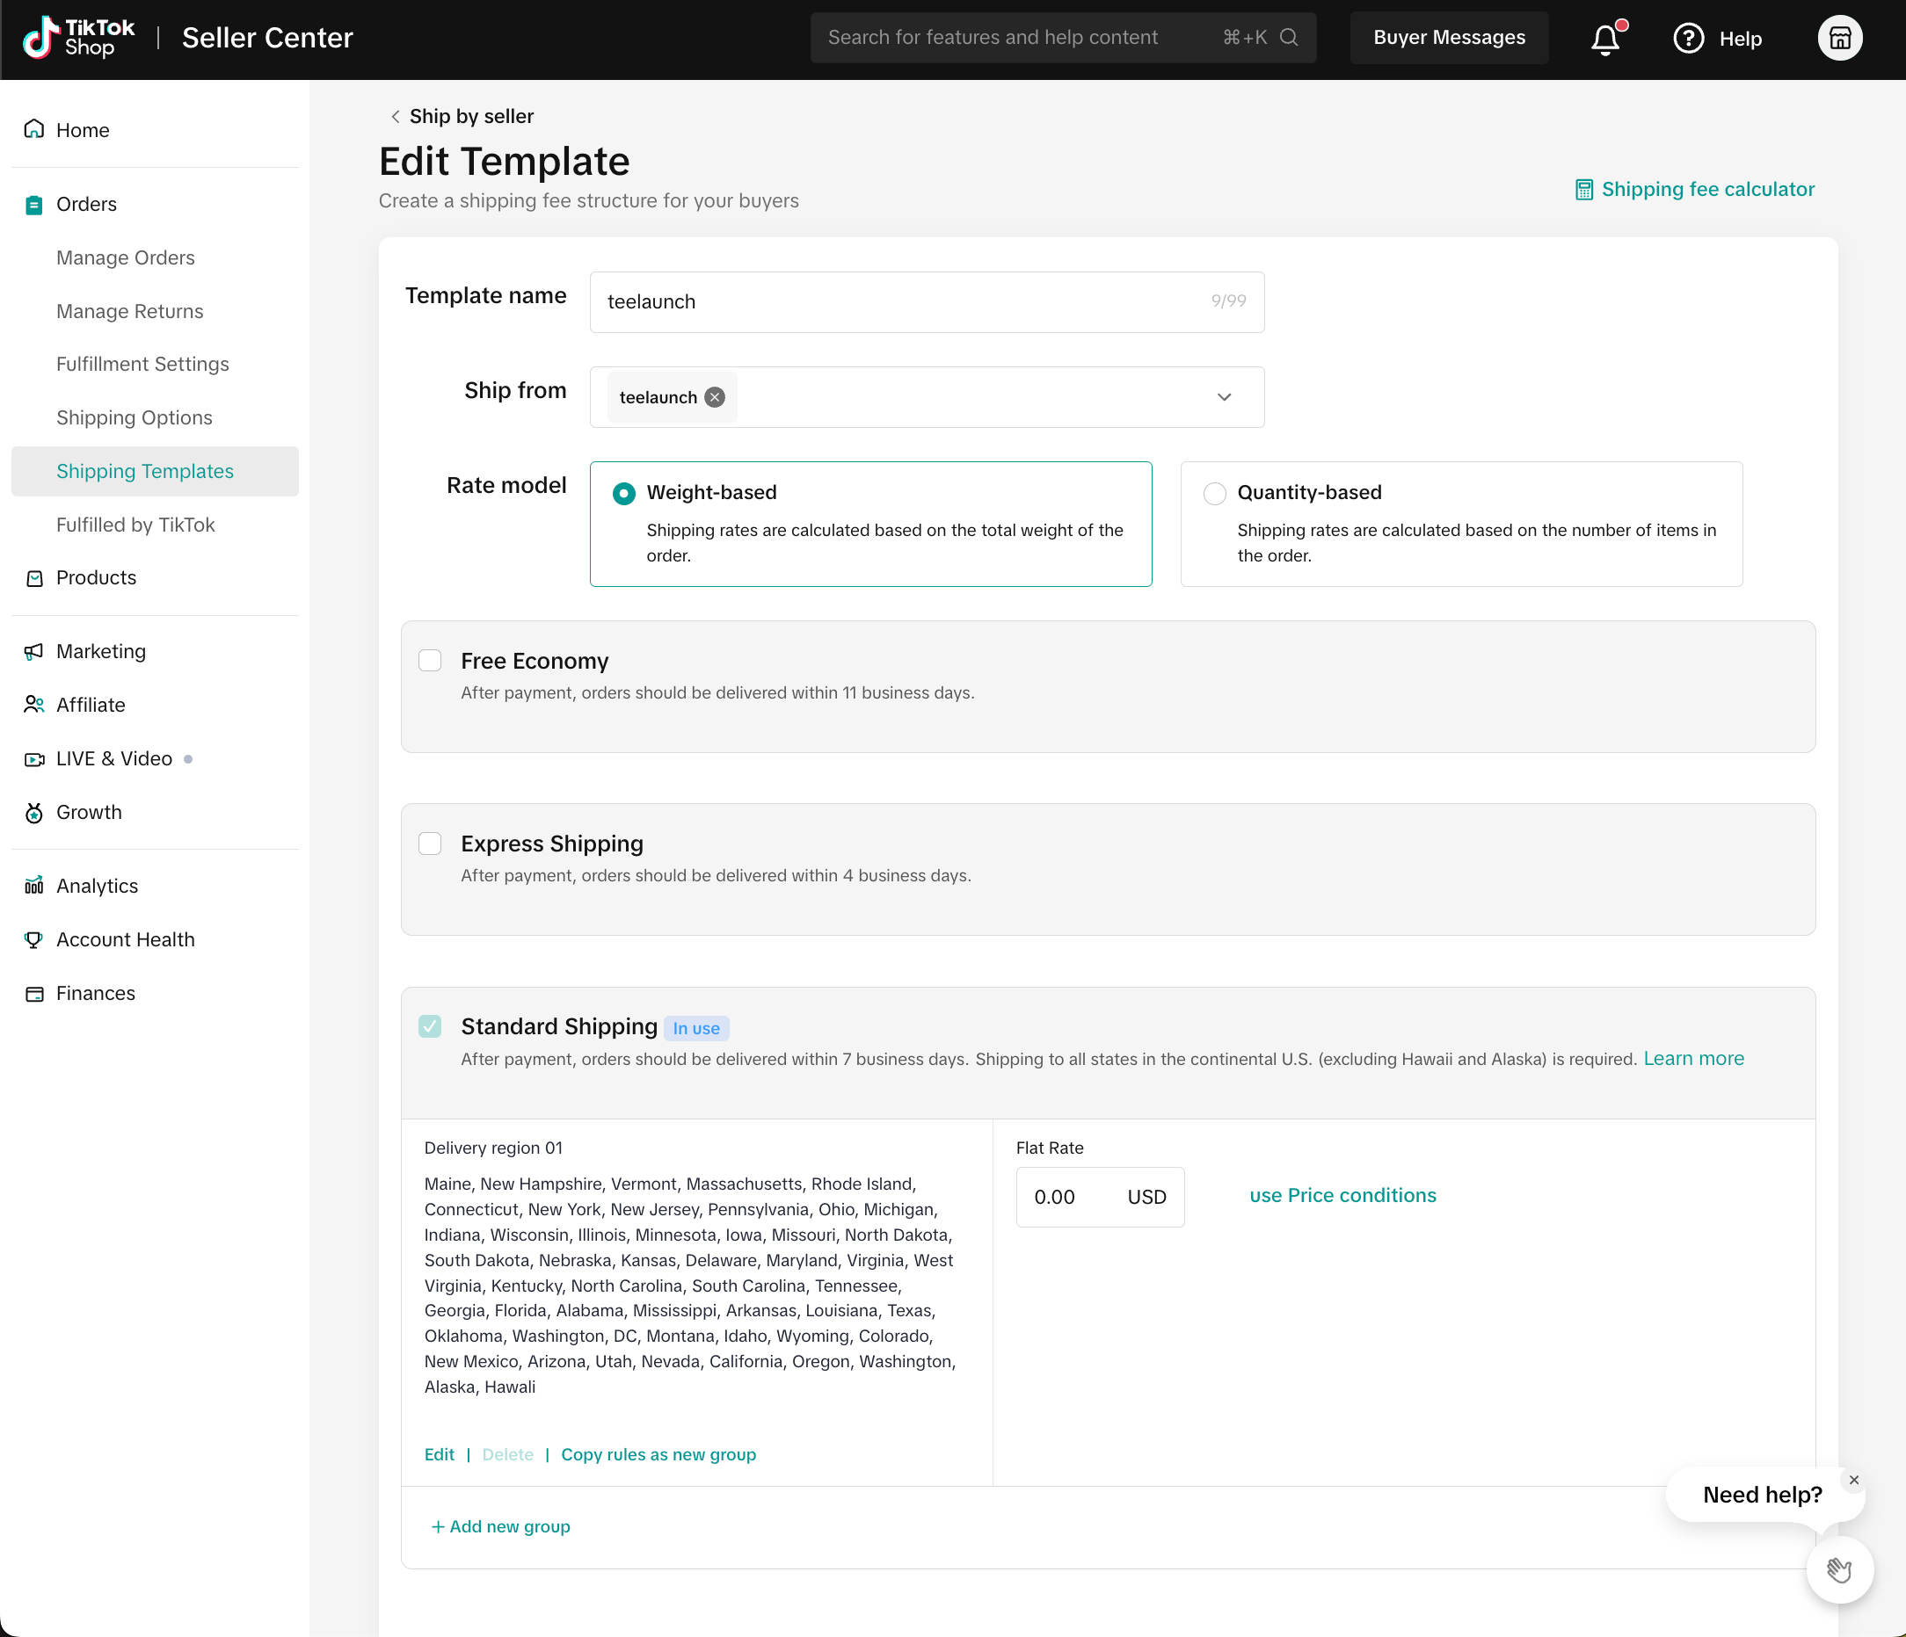Click the search magnifier icon
Screen dimensions: 1906x1637
click(x=1289, y=38)
